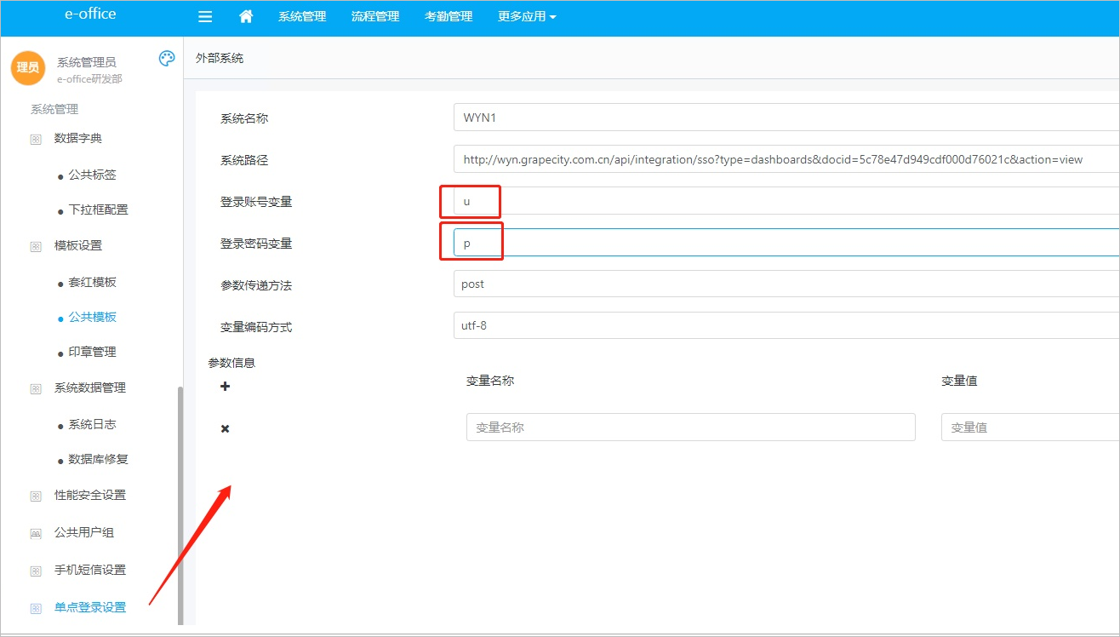Select 单点登录设置 in the sidebar
1120x637 pixels.
tap(90, 607)
